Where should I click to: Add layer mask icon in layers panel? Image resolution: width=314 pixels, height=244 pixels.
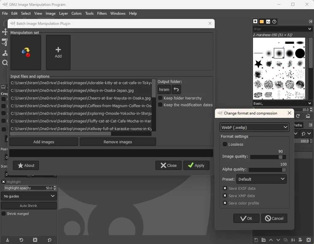pos(301,240)
